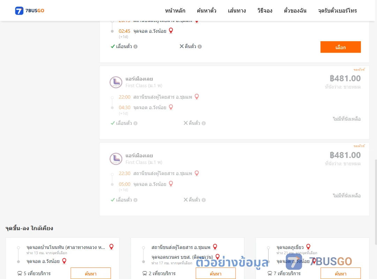
Task: Open info icon beside เลื่อนตั๋ว in first card
Action: click(135, 47)
